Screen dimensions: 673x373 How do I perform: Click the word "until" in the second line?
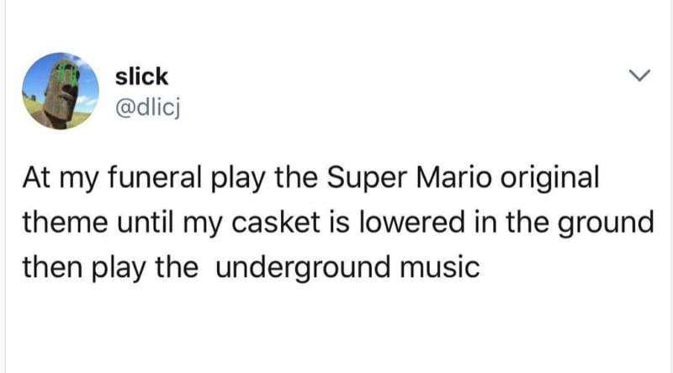(x=145, y=221)
